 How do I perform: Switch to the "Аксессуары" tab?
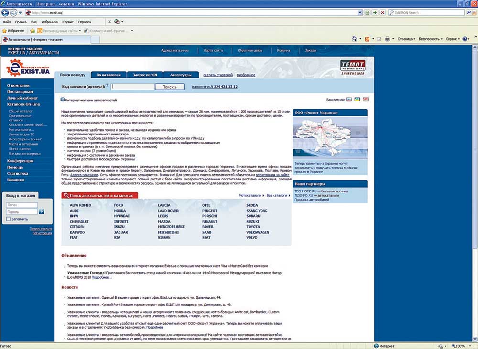(181, 75)
